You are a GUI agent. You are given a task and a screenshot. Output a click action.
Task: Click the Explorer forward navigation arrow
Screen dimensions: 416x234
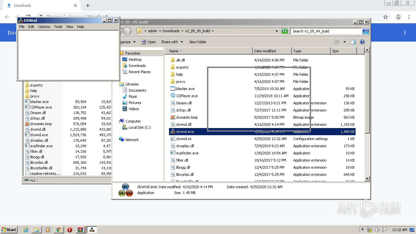point(127,31)
